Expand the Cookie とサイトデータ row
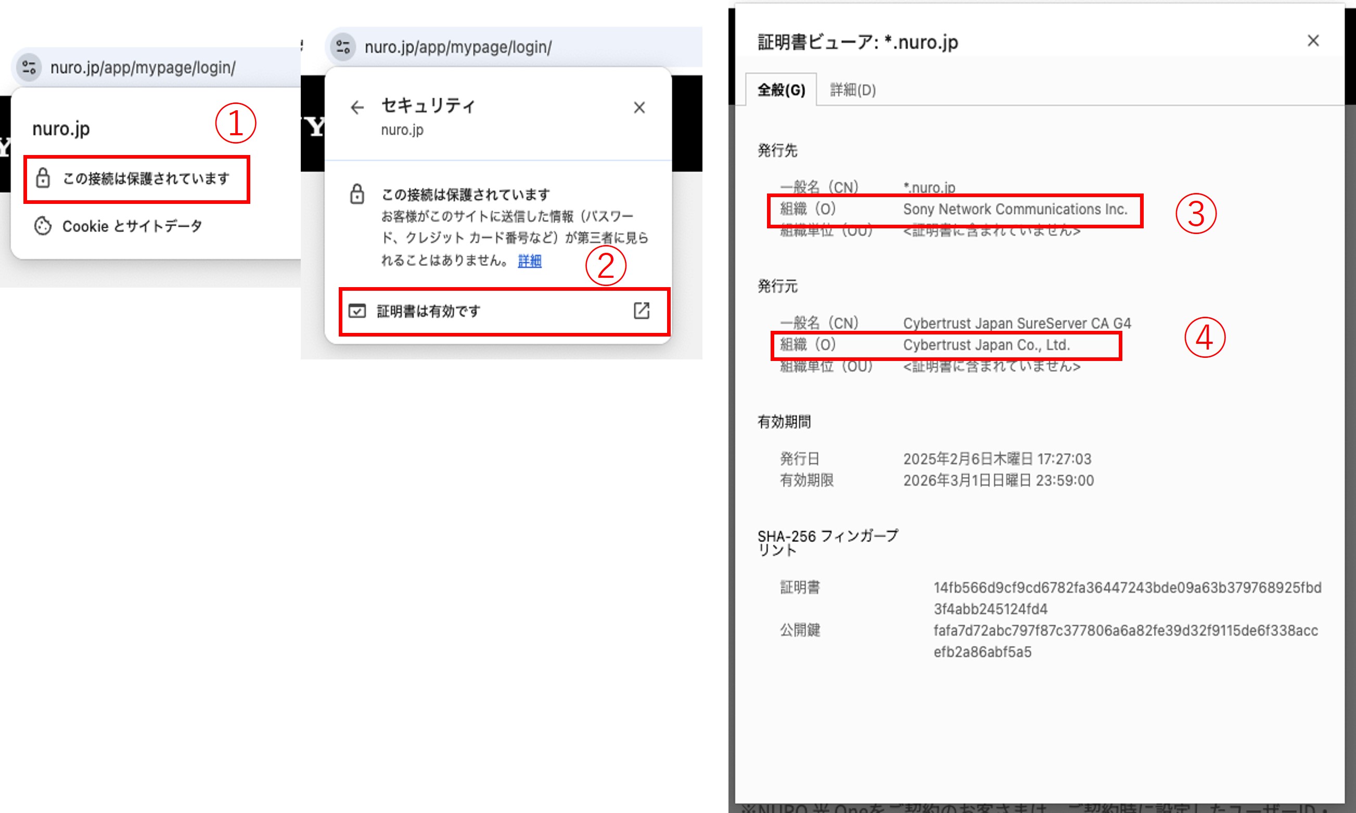The height and width of the screenshot is (813, 1356). pos(132,225)
